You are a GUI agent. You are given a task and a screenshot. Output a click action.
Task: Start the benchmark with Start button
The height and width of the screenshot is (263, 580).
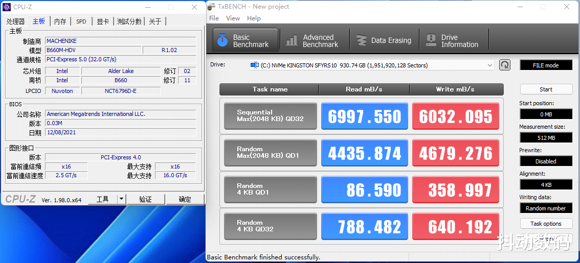click(x=546, y=89)
